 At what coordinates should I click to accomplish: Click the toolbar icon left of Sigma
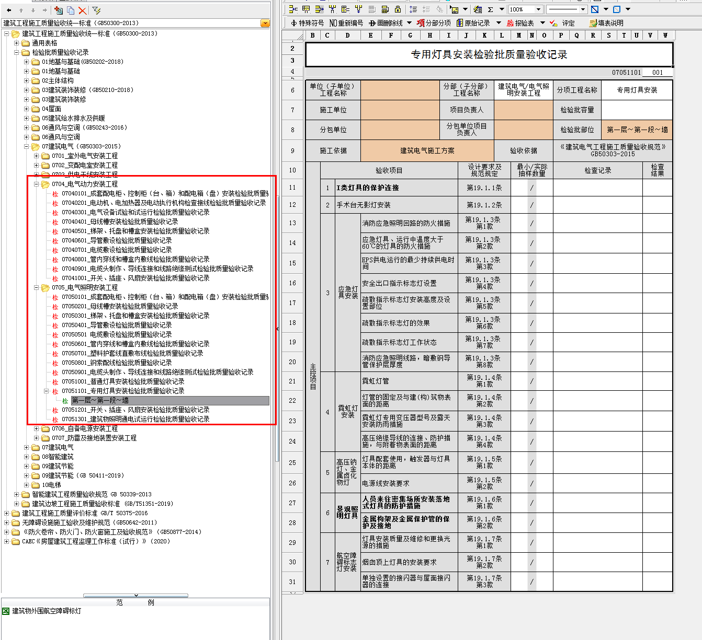click(478, 9)
